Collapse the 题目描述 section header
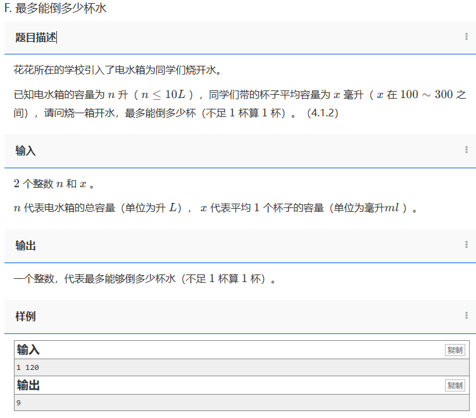This screenshot has height=418, width=476. (35, 37)
